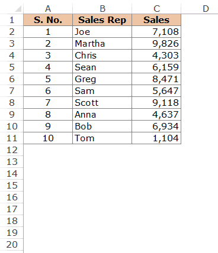Select column B header
The image size is (218, 253).
pyautogui.click(x=102, y=9)
